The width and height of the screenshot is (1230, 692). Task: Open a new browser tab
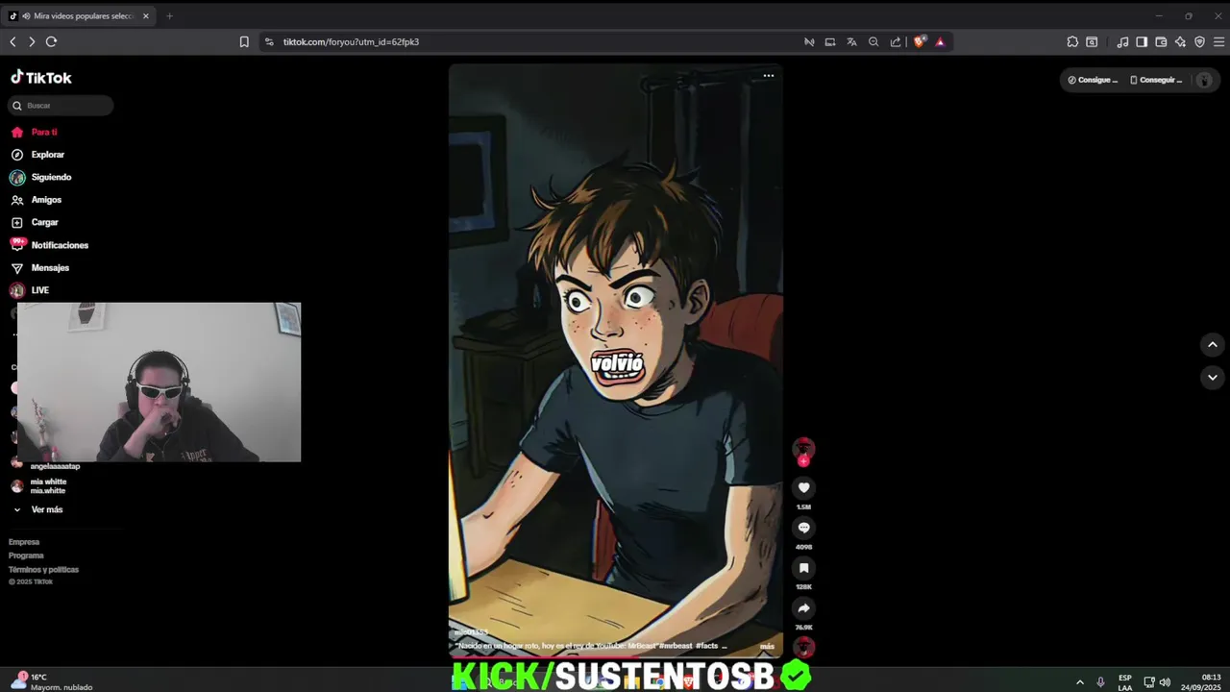coord(169,16)
